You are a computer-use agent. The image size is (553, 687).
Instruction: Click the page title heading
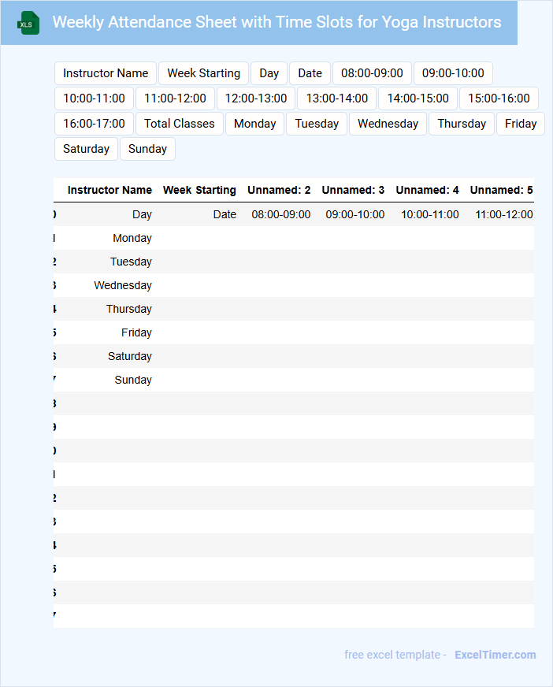pos(277,22)
